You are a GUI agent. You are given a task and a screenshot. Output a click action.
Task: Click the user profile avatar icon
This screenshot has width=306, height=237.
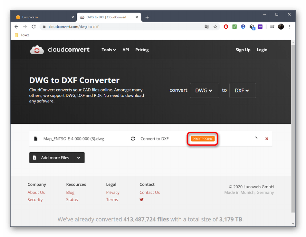[281, 27]
